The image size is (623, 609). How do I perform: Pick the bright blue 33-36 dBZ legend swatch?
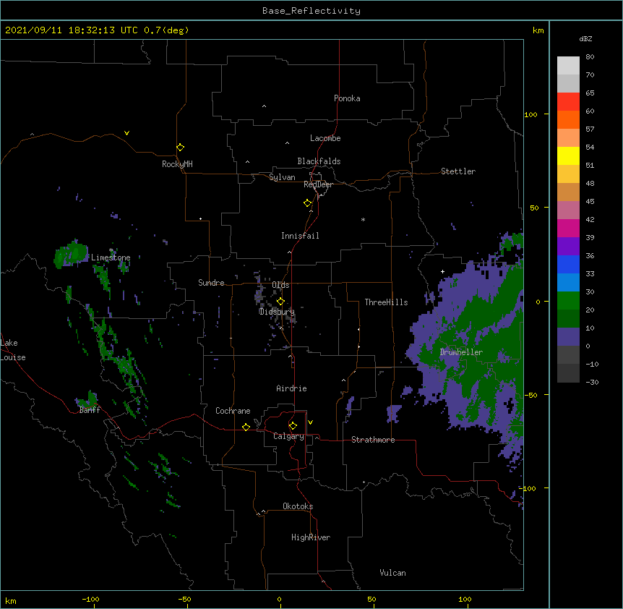click(568, 264)
